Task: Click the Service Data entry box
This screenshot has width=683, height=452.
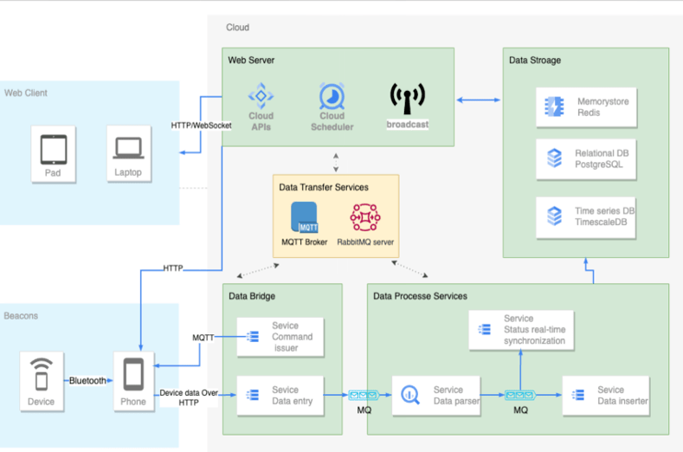Action: click(280, 396)
